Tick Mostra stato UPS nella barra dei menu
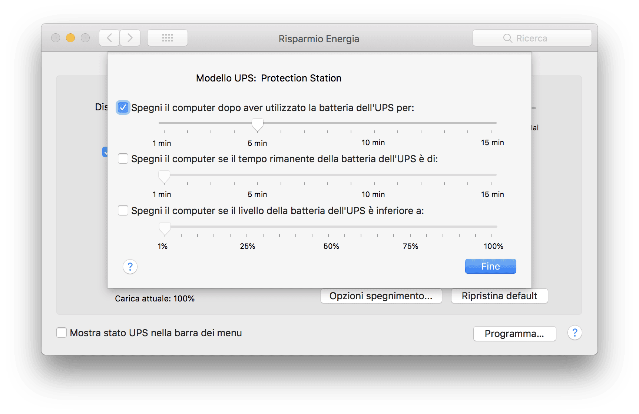639x414 pixels. coord(62,333)
